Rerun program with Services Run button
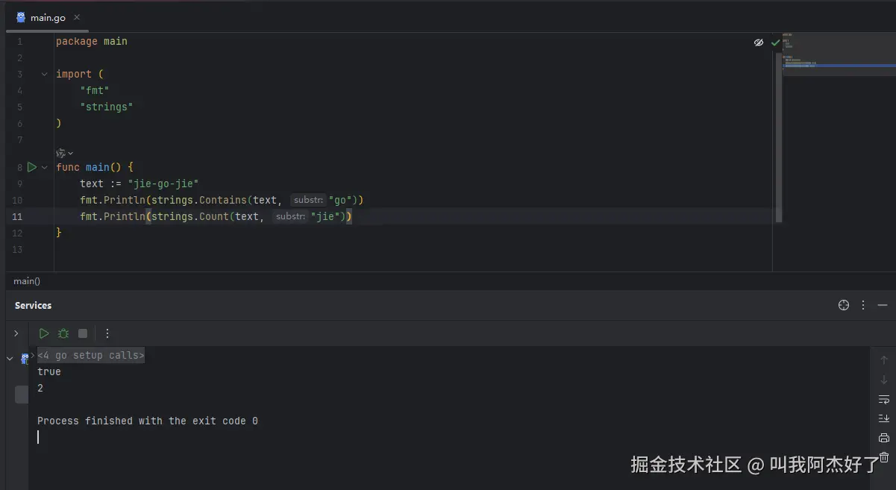This screenshot has width=896, height=490. tap(44, 333)
